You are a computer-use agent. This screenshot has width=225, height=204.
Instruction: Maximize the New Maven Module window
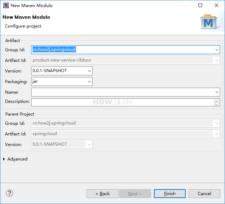(200, 5)
